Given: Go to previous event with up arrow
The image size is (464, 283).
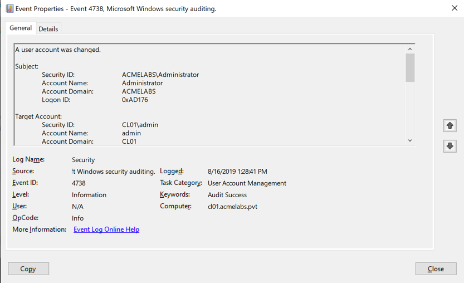Looking at the screenshot, I should click(x=450, y=125).
